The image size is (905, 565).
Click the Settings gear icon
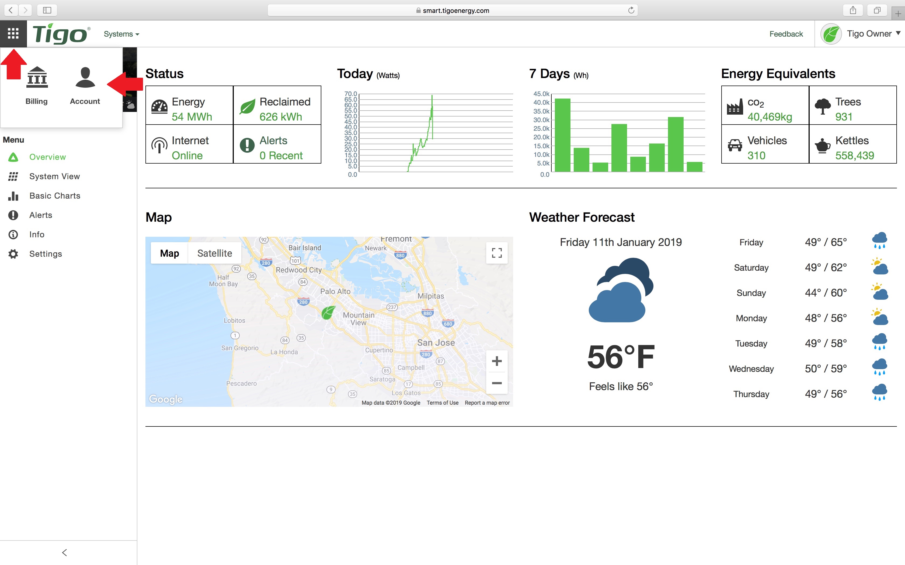(13, 254)
